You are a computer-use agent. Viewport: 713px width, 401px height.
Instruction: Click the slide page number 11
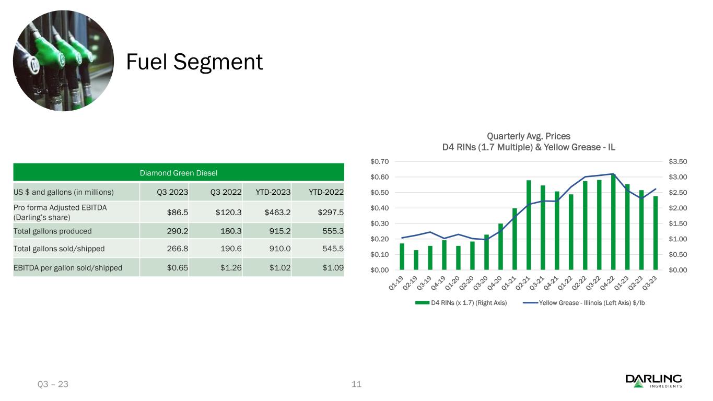click(x=357, y=384)
